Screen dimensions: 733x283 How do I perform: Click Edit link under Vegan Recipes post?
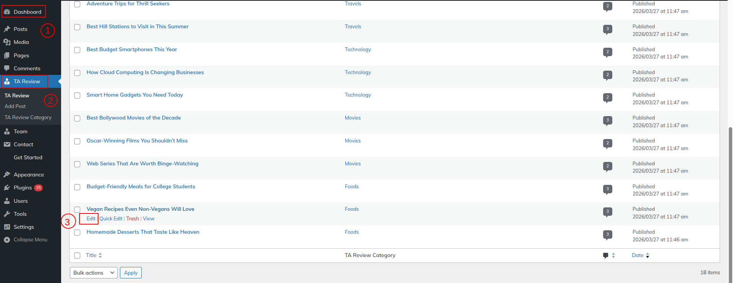pos(91,218)
